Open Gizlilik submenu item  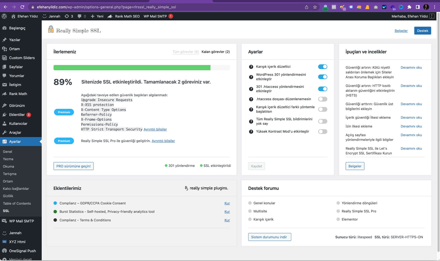(x=8, y=196)
